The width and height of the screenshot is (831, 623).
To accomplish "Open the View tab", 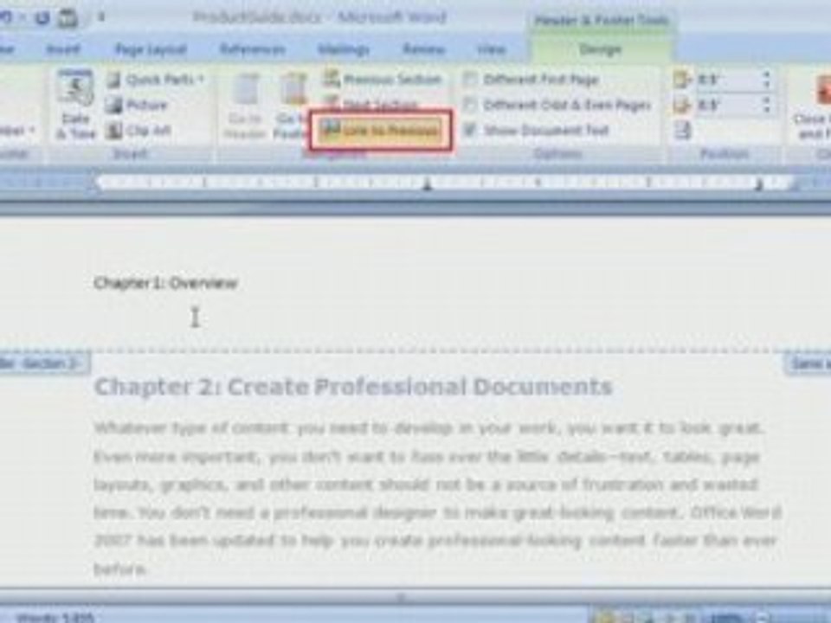I will pos(492,50).
